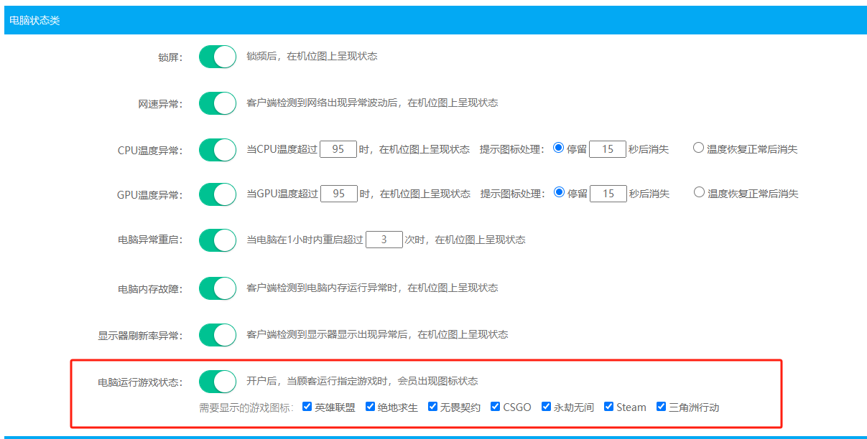Disable the 网速异常 switch
This screenshot has height=439, width=867.
(218, 103)
